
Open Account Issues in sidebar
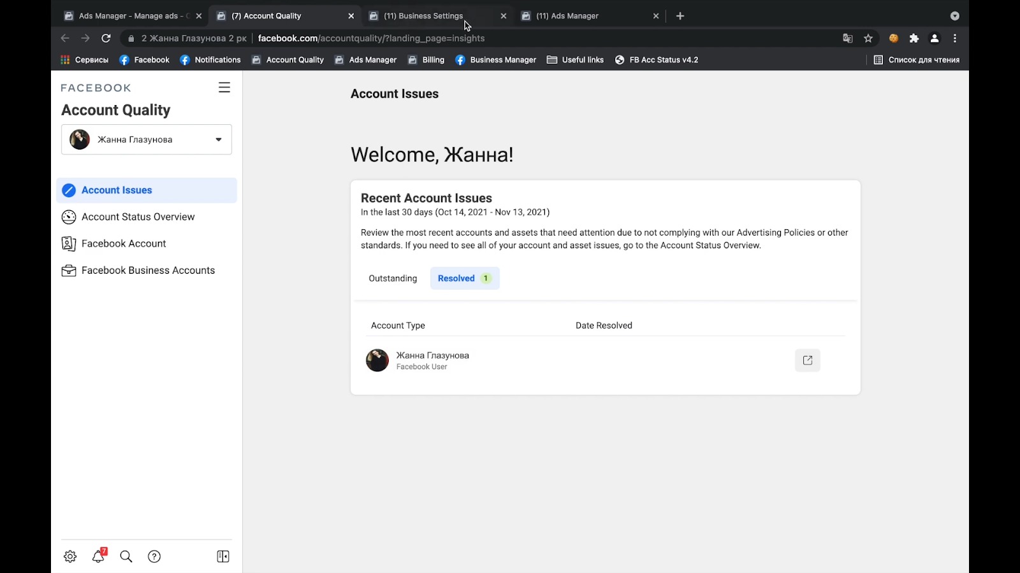(x=147, y=190)
